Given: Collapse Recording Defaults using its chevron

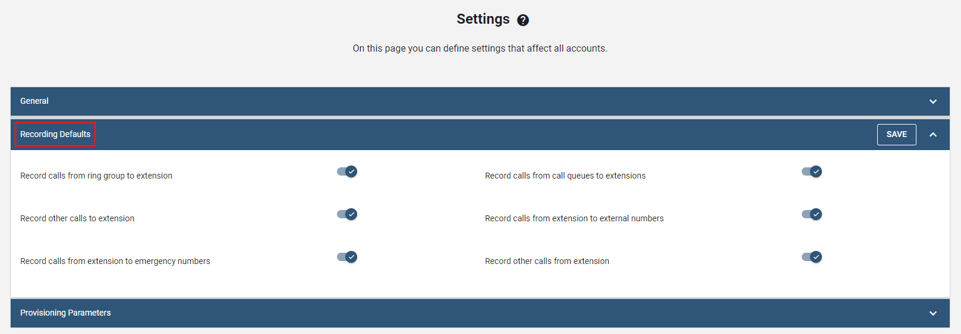Looking at the screenshot, I should click(x=933, y=135).
